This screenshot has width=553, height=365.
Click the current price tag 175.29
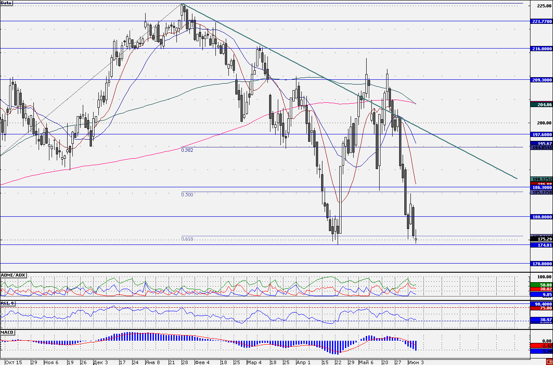click(541, 239)
